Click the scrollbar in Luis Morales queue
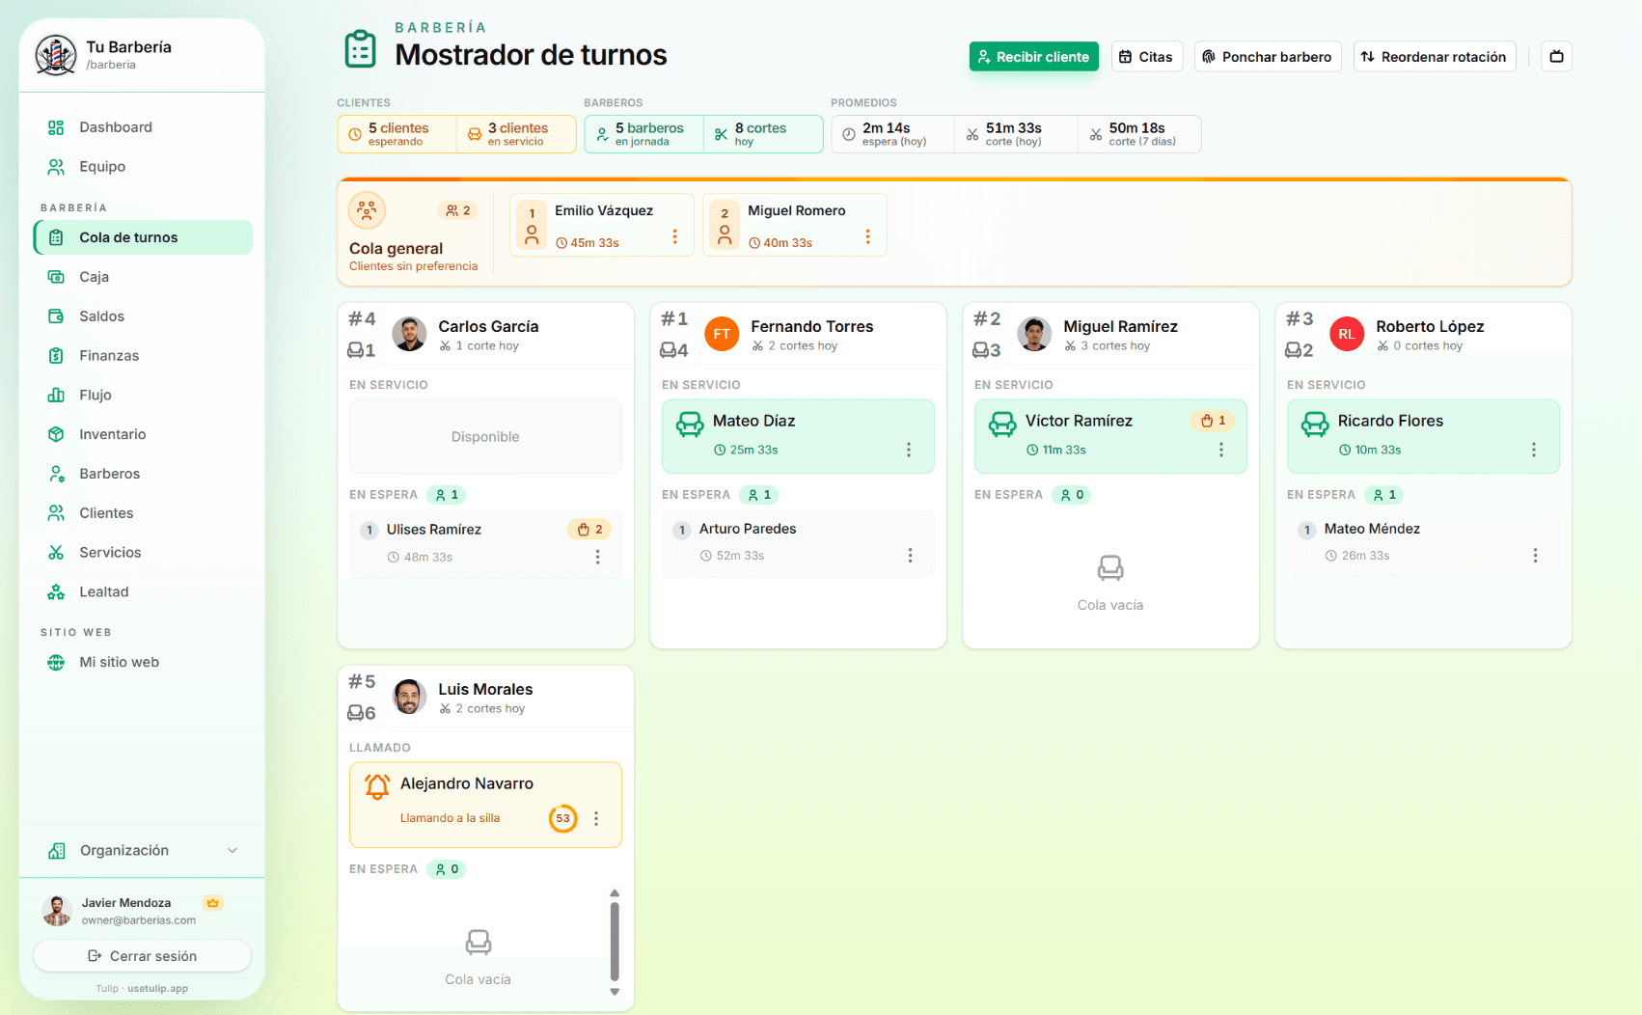Screen dimensions: 1642x1015 coord(615,942)
